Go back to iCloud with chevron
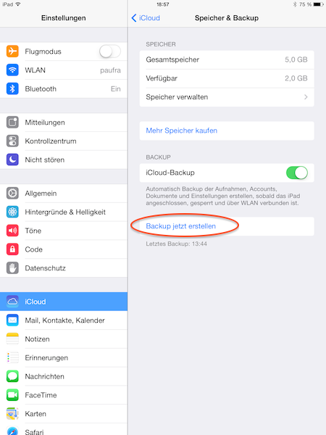 tap(134, 18)
